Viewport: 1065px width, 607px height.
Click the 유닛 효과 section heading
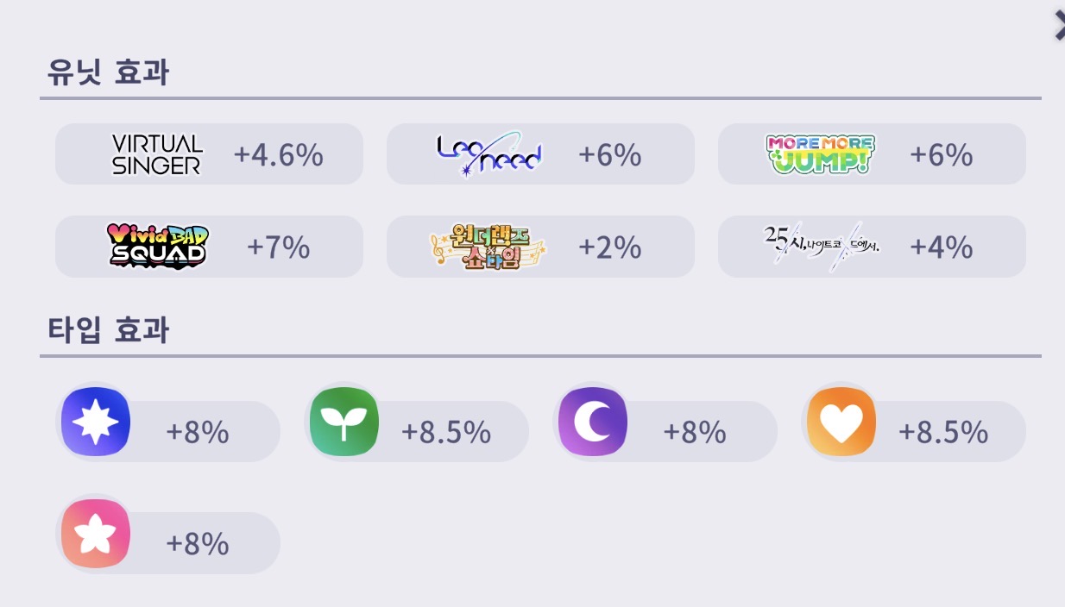pyautogui.click(x=108, y=74)
